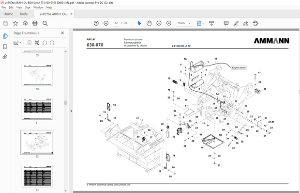The height and width of the screenshot is (193, 300).
Task: Click the scrolling mode keyboard icon
Action: (211, 23)
